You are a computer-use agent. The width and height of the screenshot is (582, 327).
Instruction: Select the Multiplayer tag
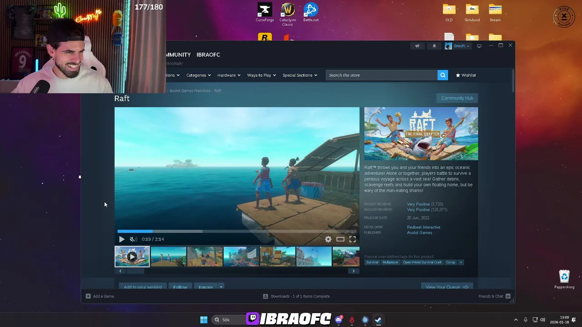390,262
